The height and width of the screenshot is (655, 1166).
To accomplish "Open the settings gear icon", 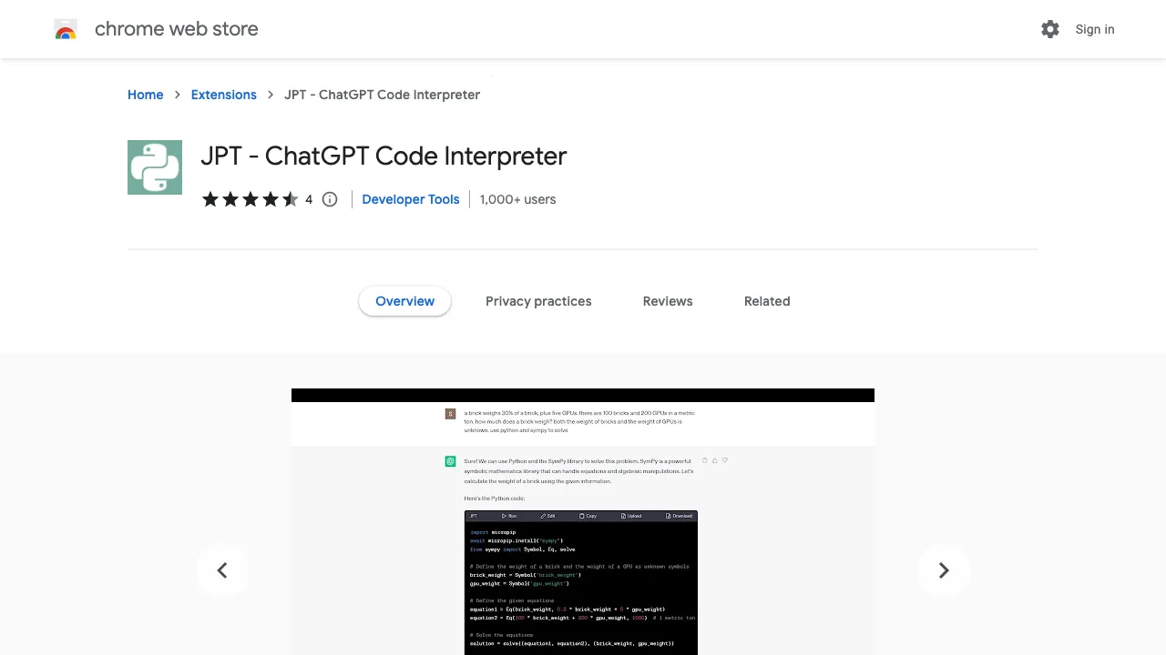I will click(x=1050, y=29).
